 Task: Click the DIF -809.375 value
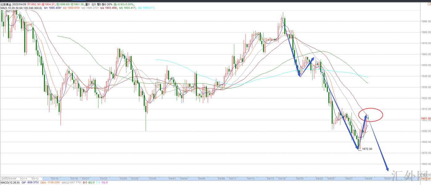pyautogui.click(x=32, y=183)
